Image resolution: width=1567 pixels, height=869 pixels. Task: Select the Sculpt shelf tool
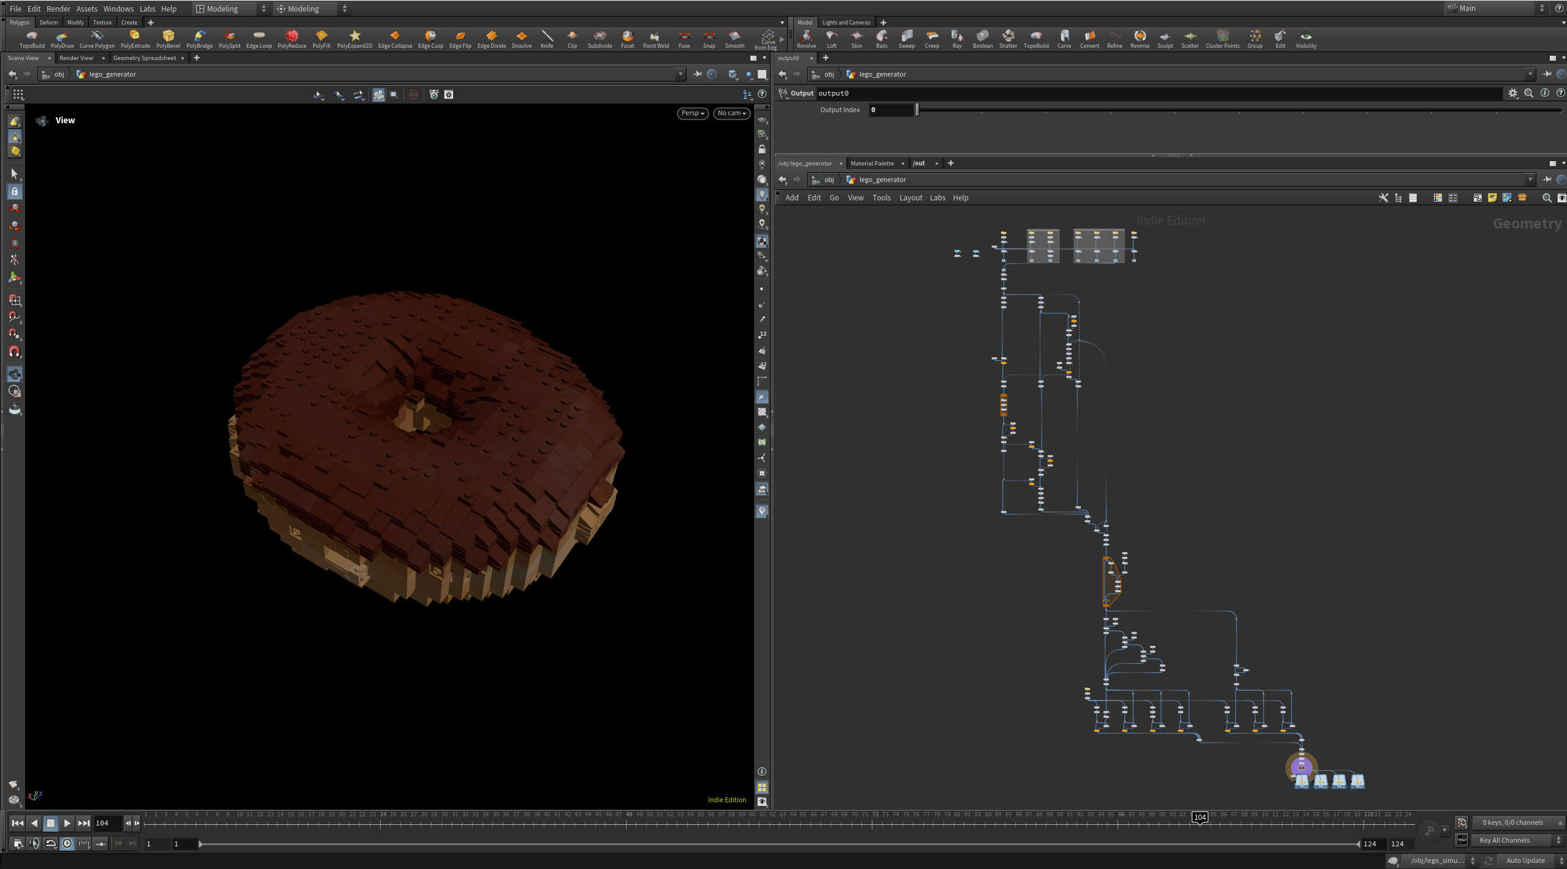coord(1165,39)
